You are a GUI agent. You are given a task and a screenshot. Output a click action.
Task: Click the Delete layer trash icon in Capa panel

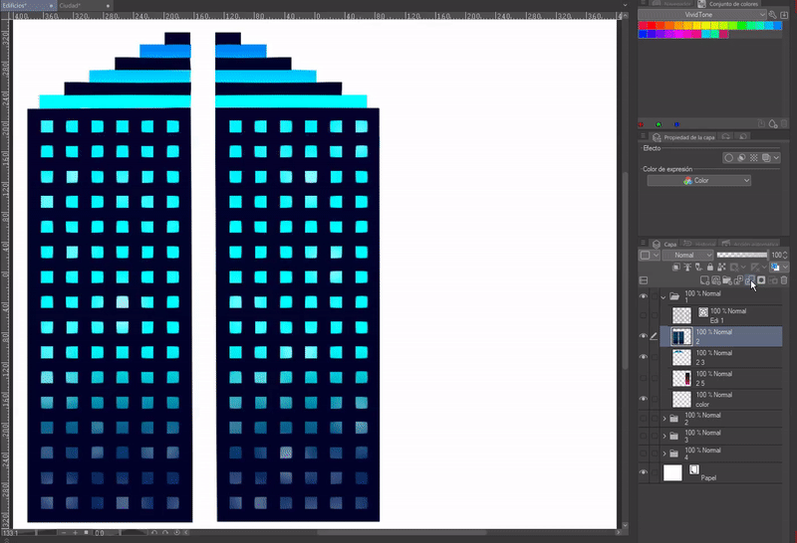tap(784, 280)
